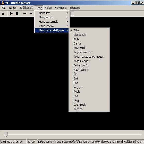The width and height of the screenshot is (144, 144).
Task: Click the seek slider handle
Action: 6,134
